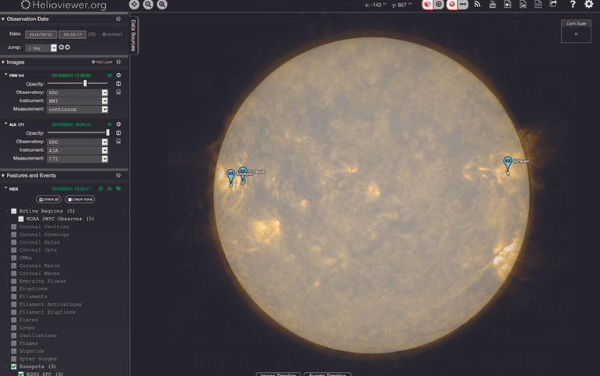Screen dimensions: 600x376
Task: Click the AIA 171 layer document icon
Action: pyautogui.click(x=118, y=141)
